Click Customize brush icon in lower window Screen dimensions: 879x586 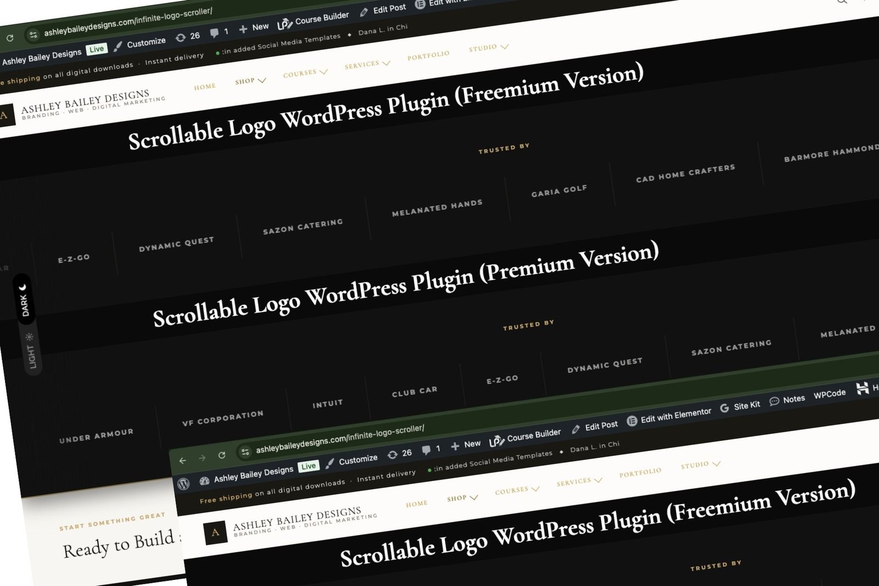point(330,464)
